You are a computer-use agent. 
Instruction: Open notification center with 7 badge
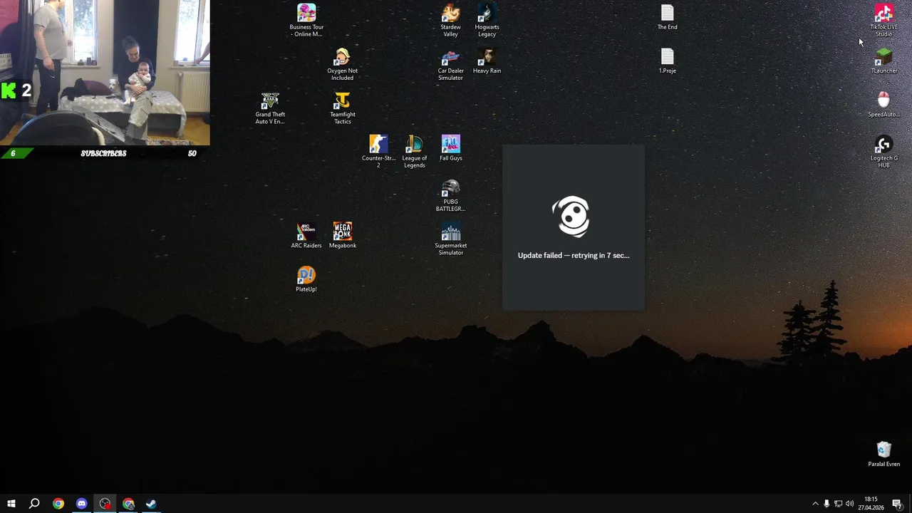898,504
